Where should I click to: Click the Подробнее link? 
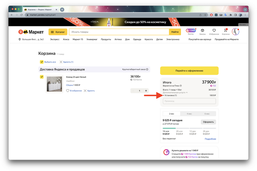[210, 139]
